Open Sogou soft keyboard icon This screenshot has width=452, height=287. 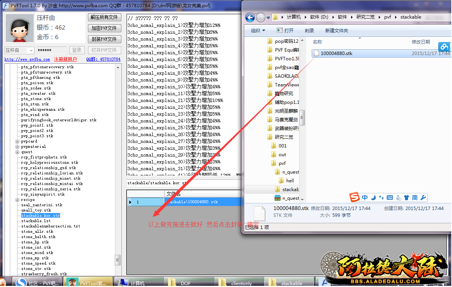click(390, 198)
